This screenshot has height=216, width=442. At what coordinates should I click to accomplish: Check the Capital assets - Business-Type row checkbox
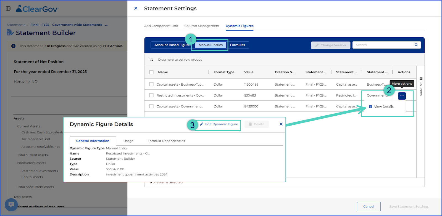pos(151,84)
